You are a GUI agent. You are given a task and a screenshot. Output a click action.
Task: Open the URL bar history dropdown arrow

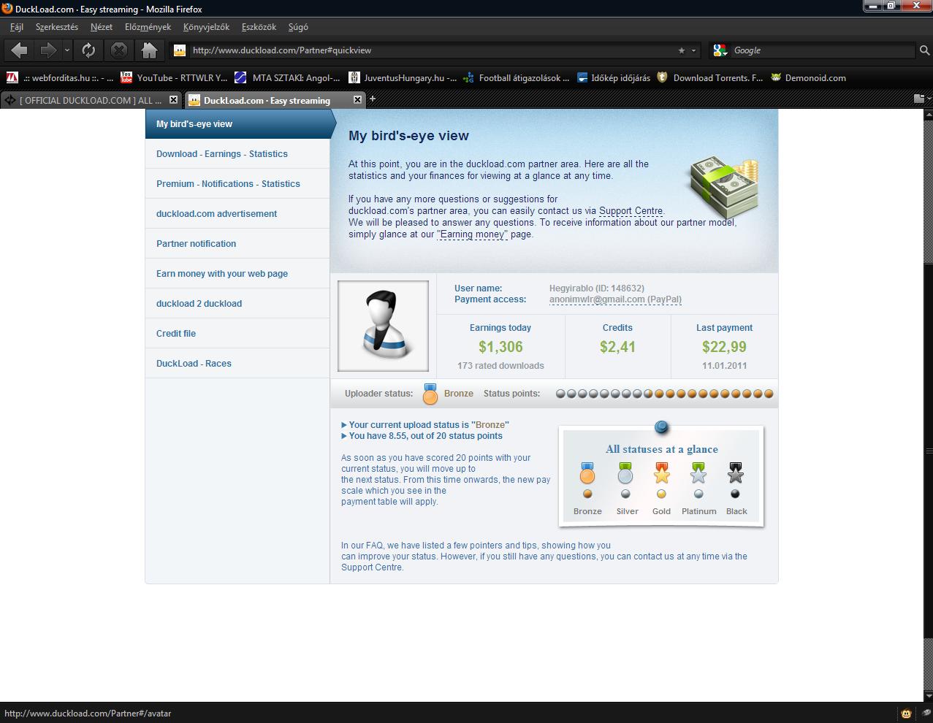pos(693,50)
